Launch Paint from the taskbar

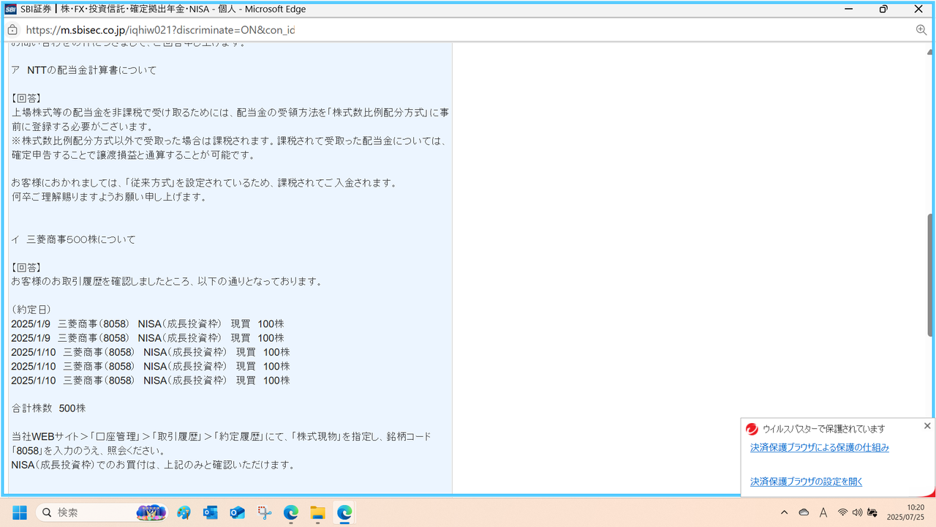pyautogui.click(x=184, y=512)
